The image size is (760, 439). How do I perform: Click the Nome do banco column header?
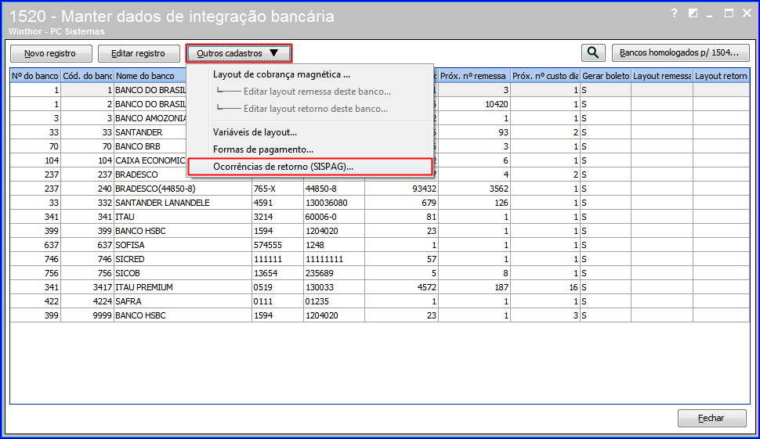pyautogui.click(x=150, y=76)
